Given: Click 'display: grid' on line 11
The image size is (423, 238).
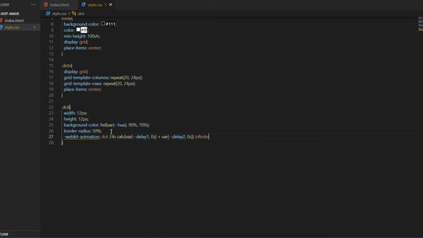Looking at the screenshot, I should [76, 42].
